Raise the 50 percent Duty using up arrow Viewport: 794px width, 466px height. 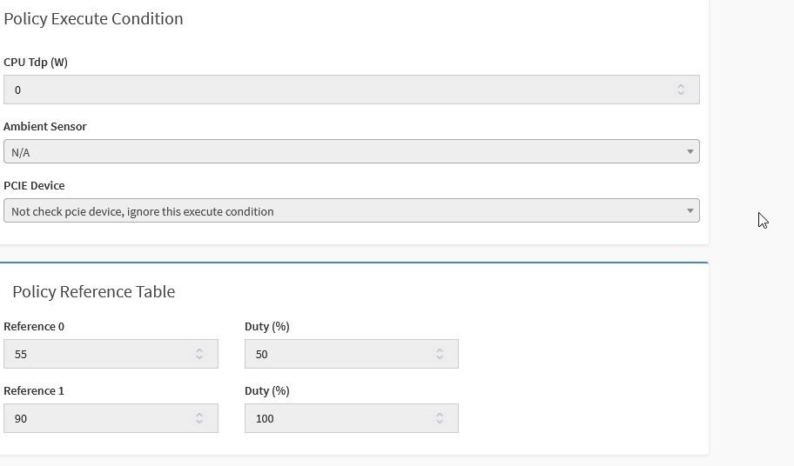(440, 350)
